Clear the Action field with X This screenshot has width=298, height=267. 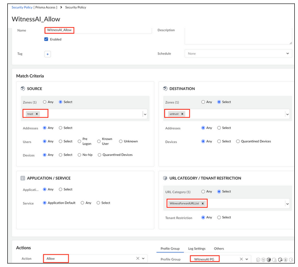(138, 258)
